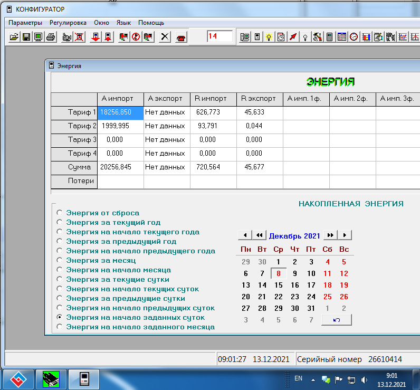
Task: Click the calculator toolbar icon
Action: 329,37
